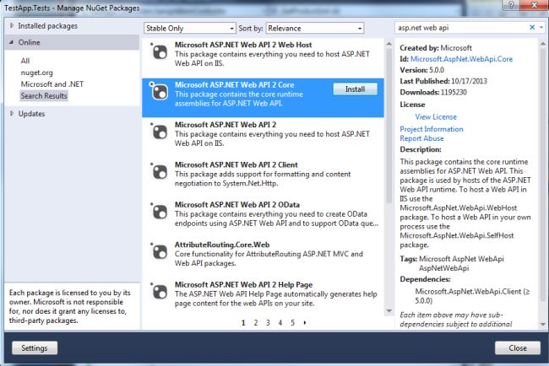Go to results page 4

(x=280, y=323)
